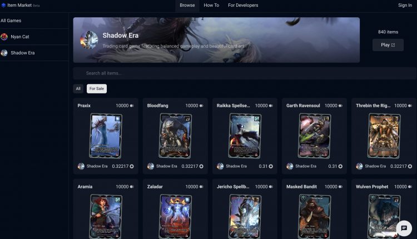The image size is (417, 239).
Task: Open the Masked Bandit card image
Action: pos(315,216)
